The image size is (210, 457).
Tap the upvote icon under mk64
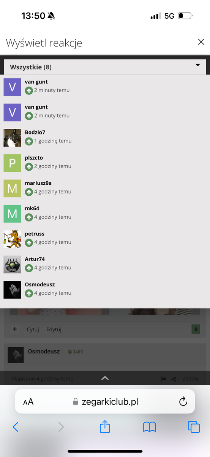(29, 217)
